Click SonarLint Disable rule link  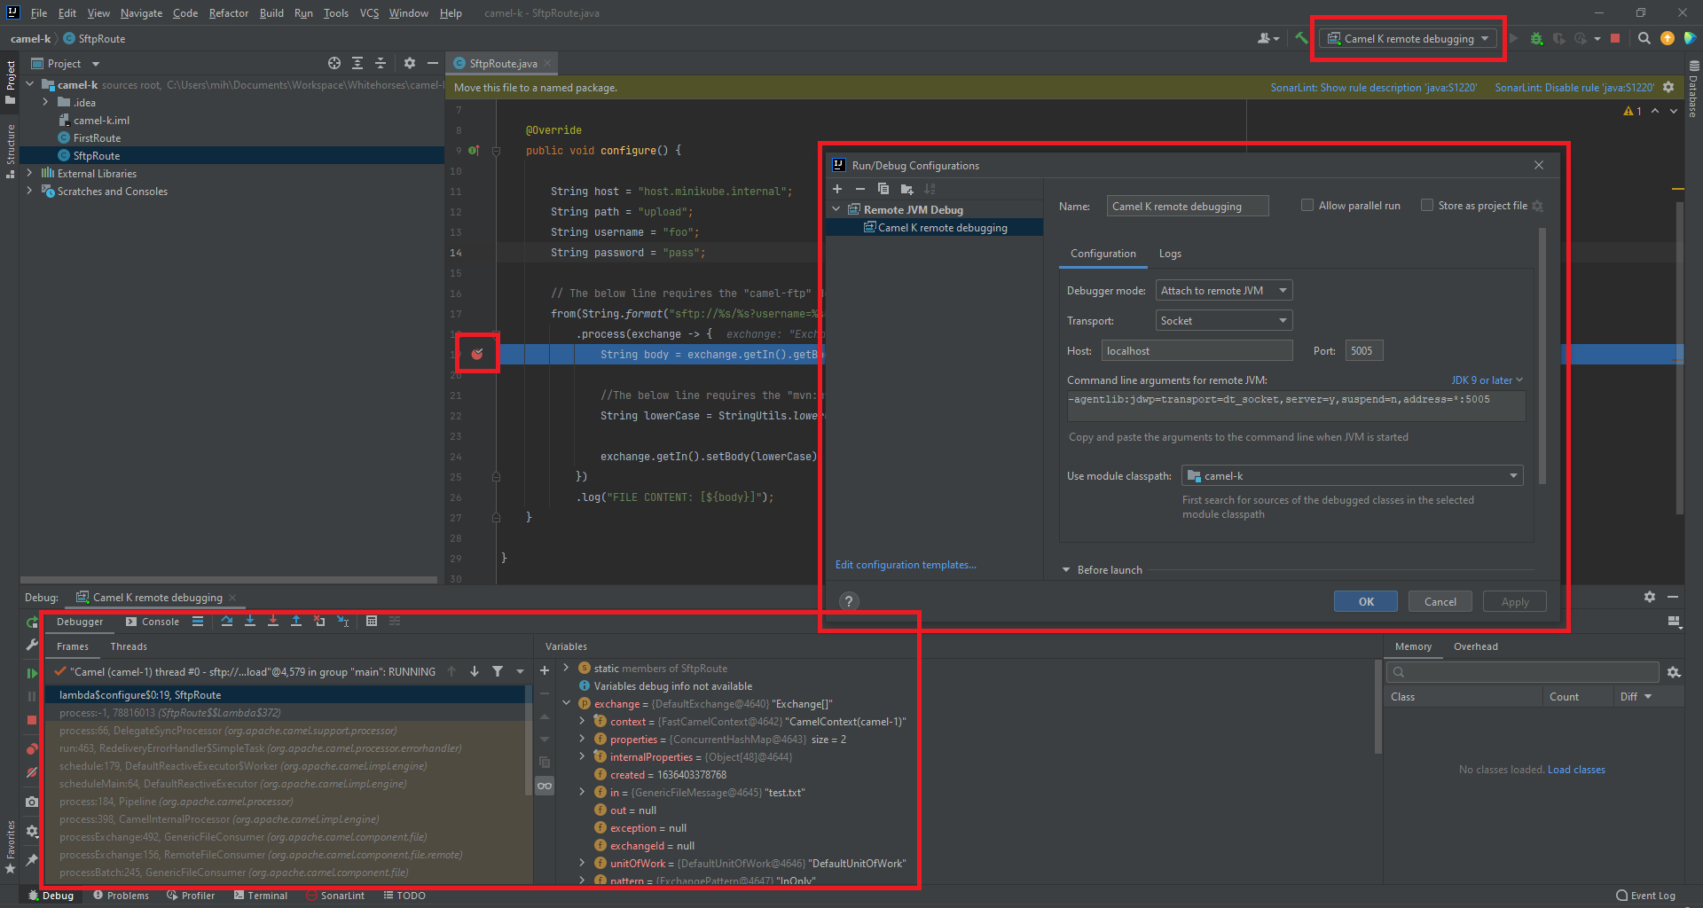point(1574,88)
